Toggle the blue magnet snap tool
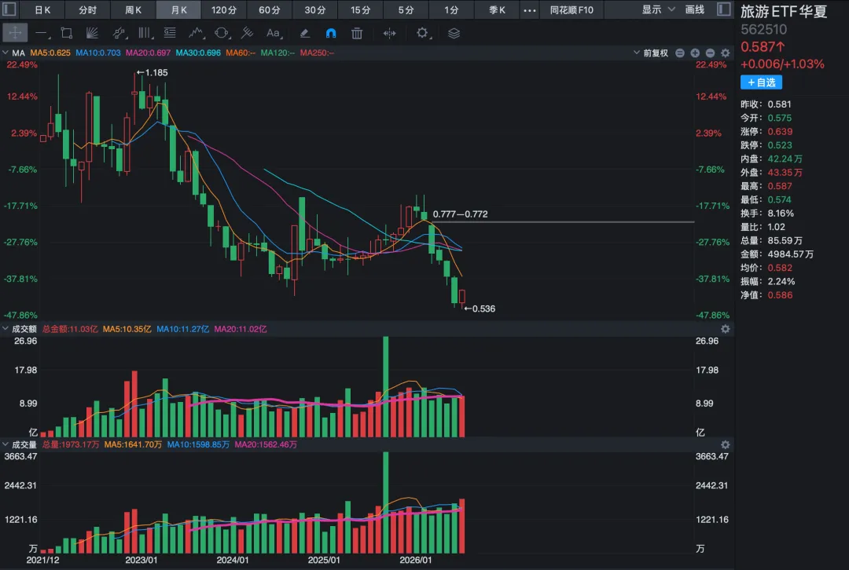The width and height of the screenshot is (849, 570). [x=331, y=33]
